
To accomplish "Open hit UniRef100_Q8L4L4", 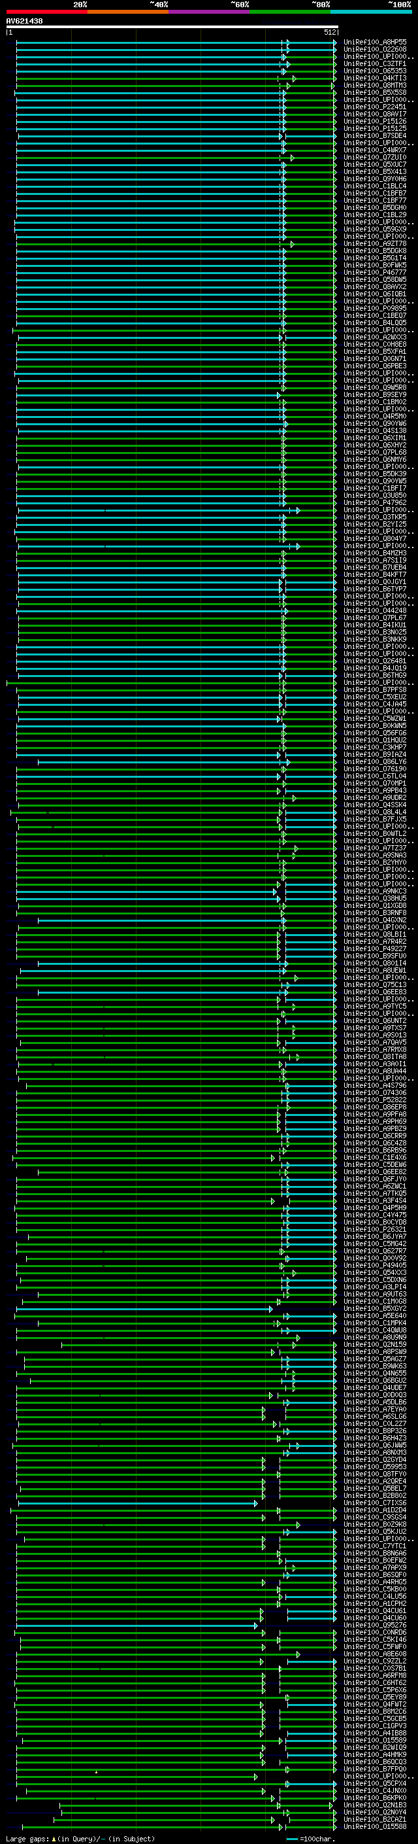I will (375, 812).
